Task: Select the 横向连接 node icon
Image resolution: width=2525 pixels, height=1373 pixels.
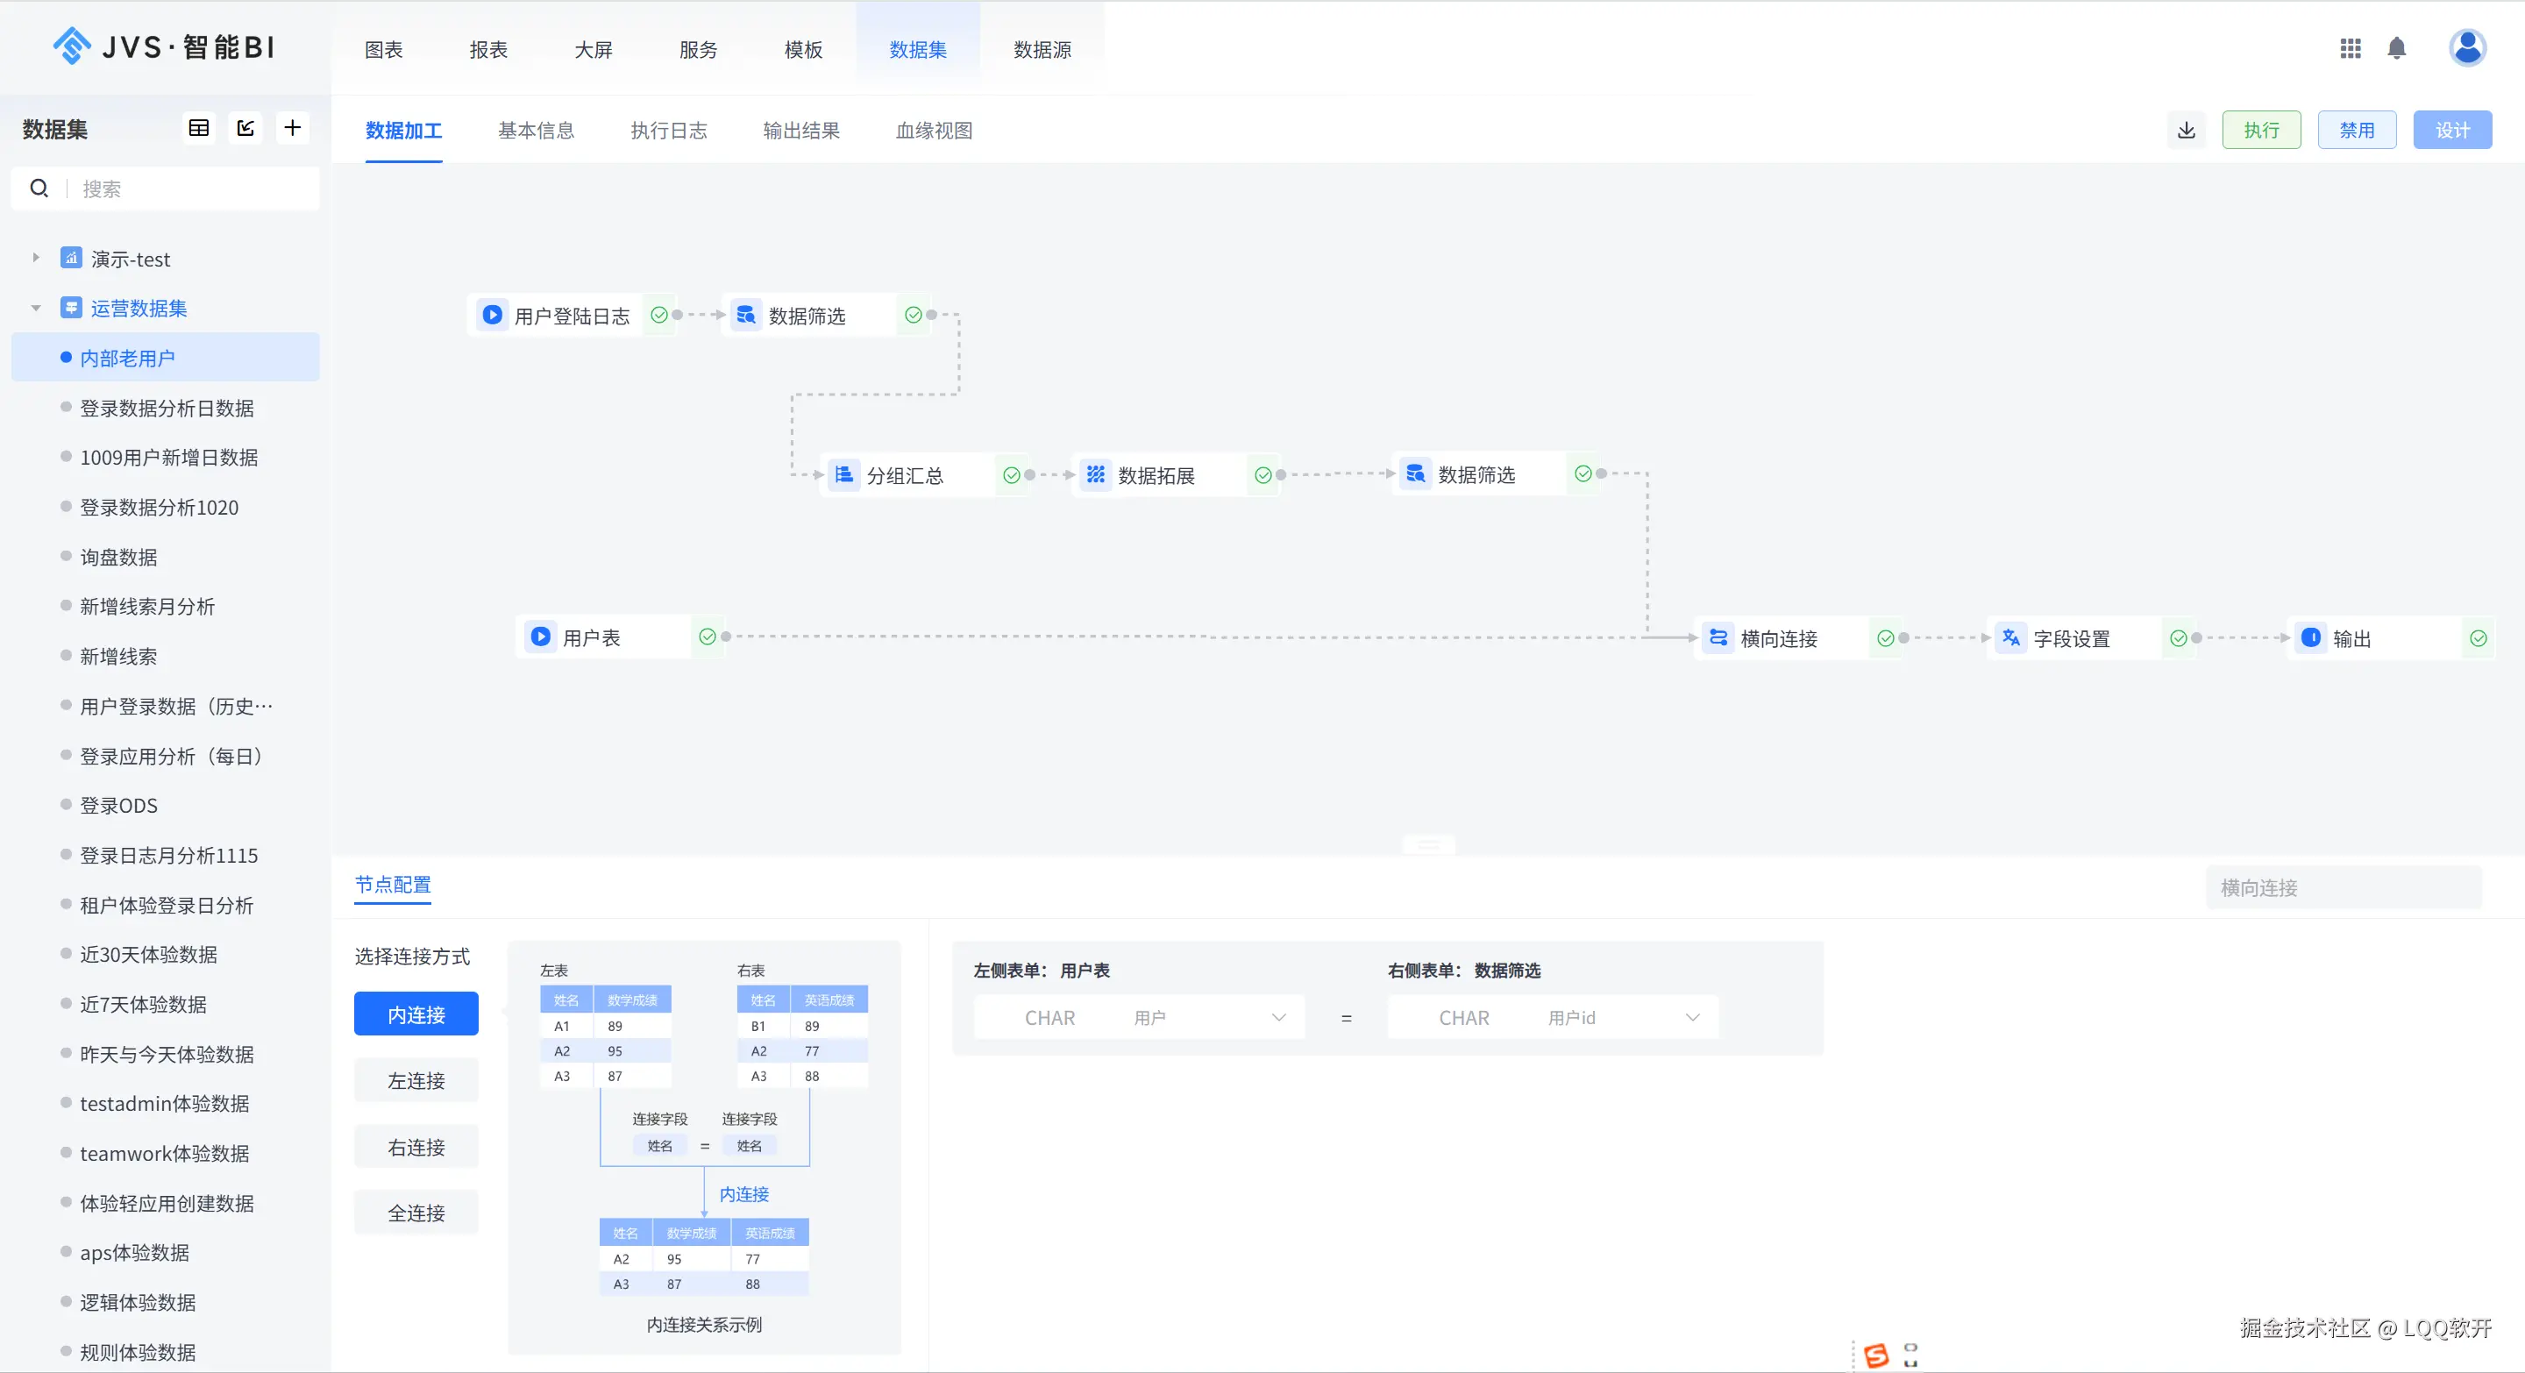Action: coord(1718,638)
